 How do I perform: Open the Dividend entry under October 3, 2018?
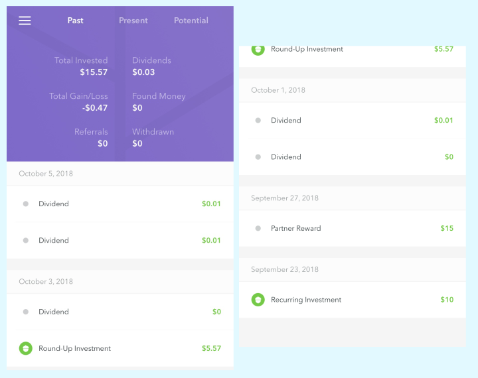pyautogui.click(x=120, y=312)
